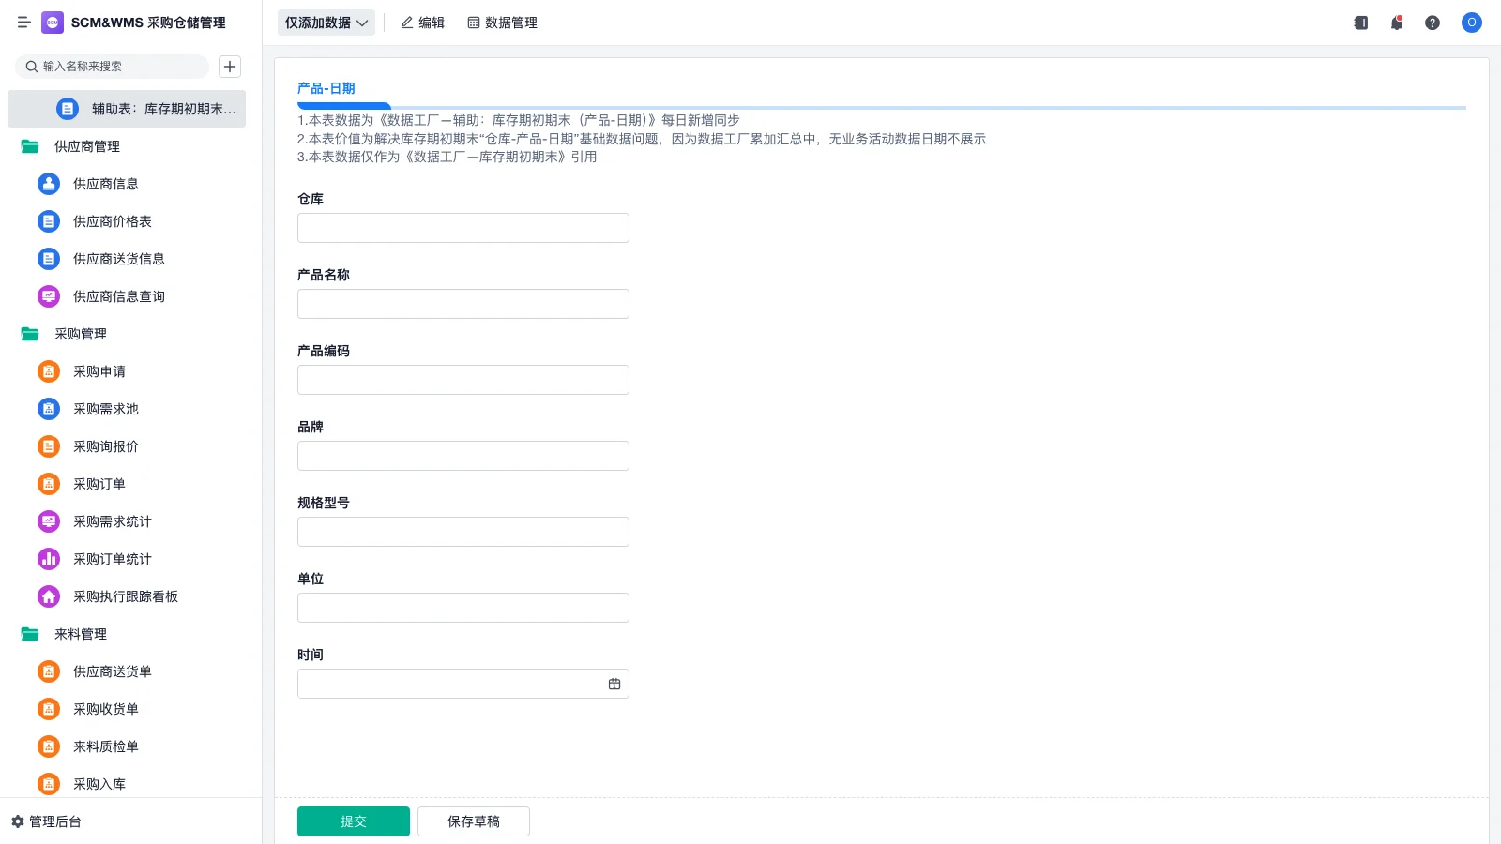Collapse the 供应商管理 folder
Viewport: 1501px width, 844px height.
(x=30, y=146)
